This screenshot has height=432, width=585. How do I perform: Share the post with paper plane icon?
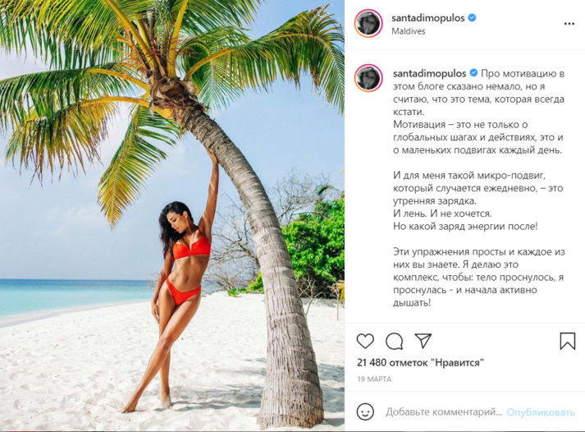pyautogui.click(x=423, y=341)
